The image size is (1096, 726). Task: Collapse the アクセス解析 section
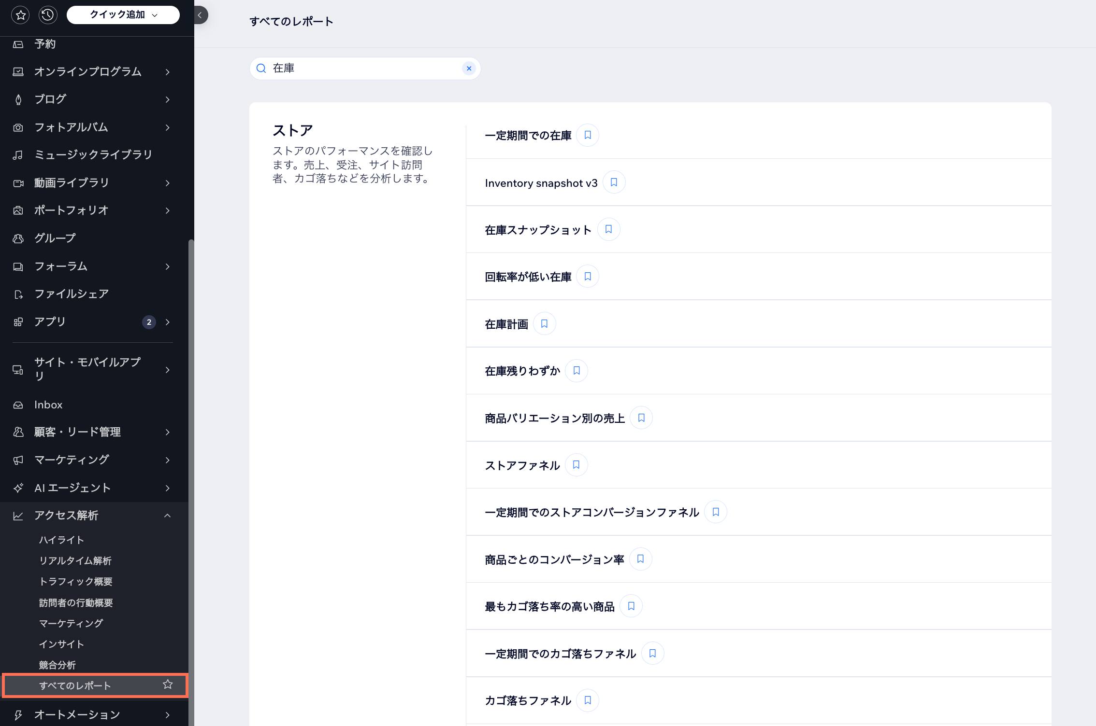[x=168, y=515]
